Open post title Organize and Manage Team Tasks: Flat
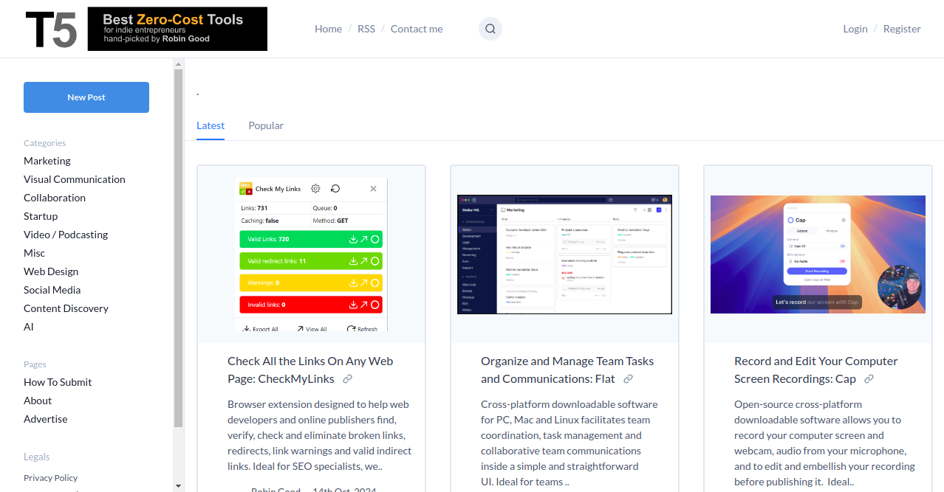944x492 pixels. coord(567,370)
